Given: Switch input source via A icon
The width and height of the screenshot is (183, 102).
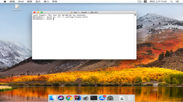Looking at the screenshot, I should pos(145,2).
